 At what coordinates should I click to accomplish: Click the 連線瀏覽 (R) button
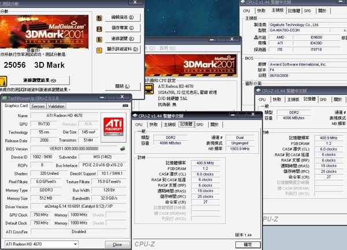click(x=123, y=39)
